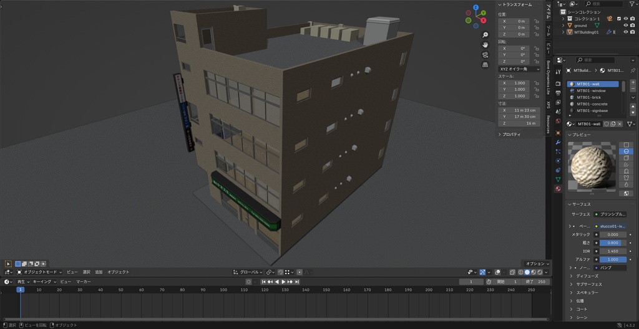This screenshot has width=639, height=329.
Task: Open the World properties tab icon
Action: pyautogui.click(x=558, y=122)
